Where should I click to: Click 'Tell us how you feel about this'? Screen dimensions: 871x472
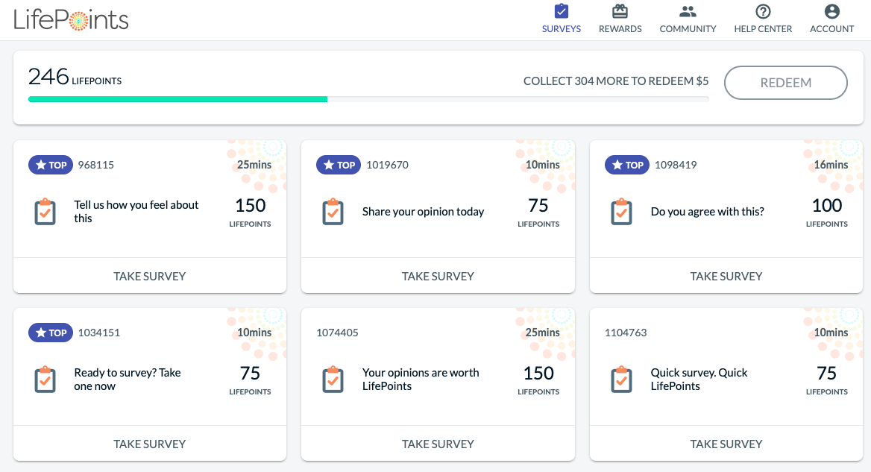tap(136, 212)
